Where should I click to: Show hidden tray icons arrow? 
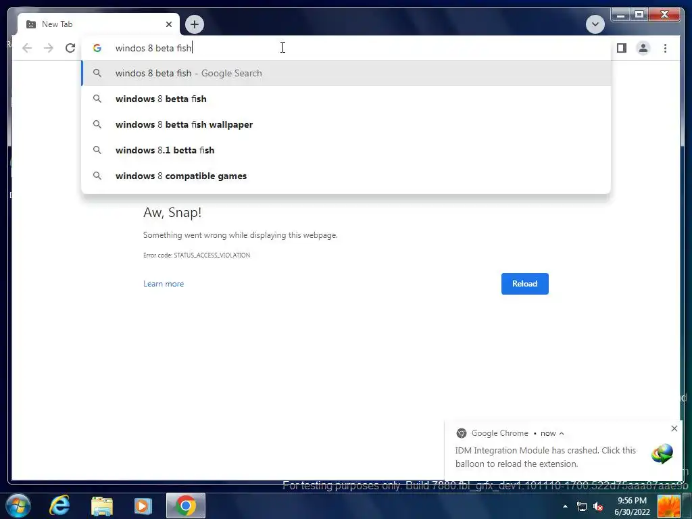coord(565,506)
